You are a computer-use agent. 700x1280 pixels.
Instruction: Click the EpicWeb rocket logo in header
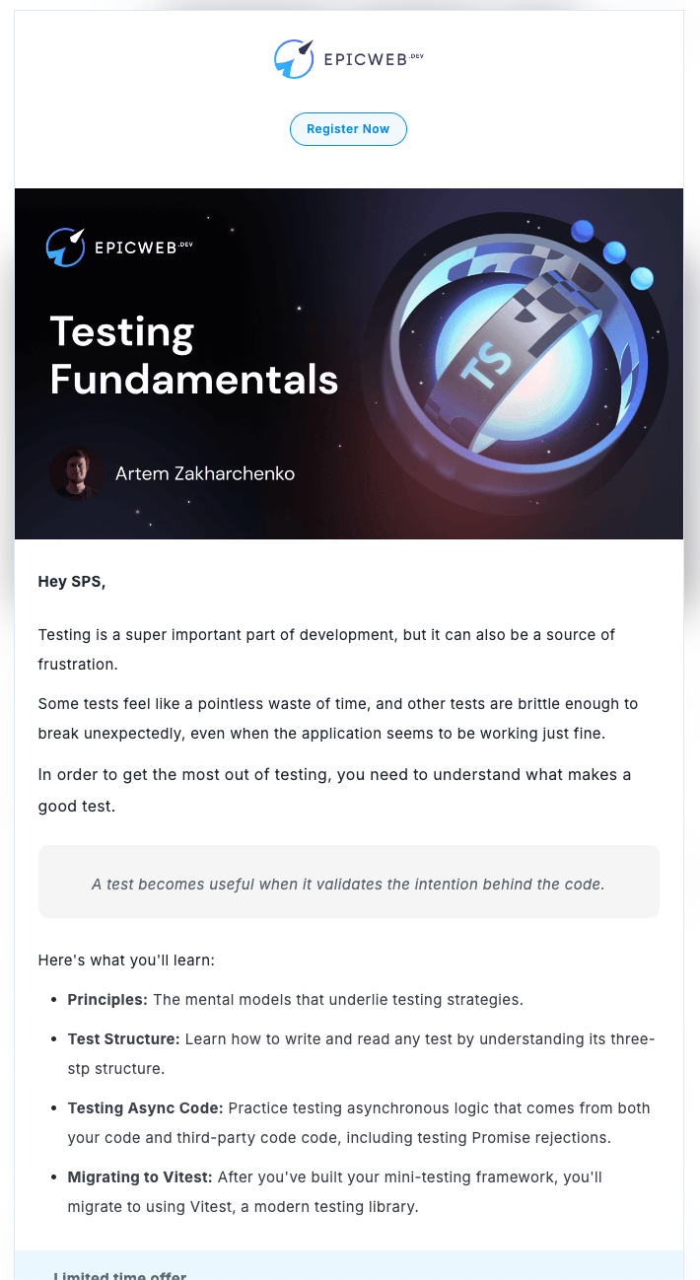294,59
